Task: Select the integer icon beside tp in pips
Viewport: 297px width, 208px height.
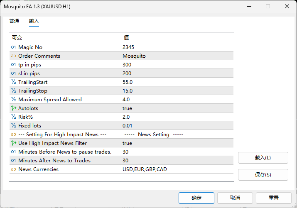Action: 13,64
